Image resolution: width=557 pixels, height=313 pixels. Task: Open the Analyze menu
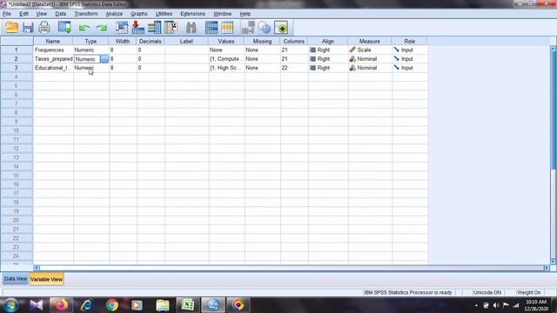114,14
